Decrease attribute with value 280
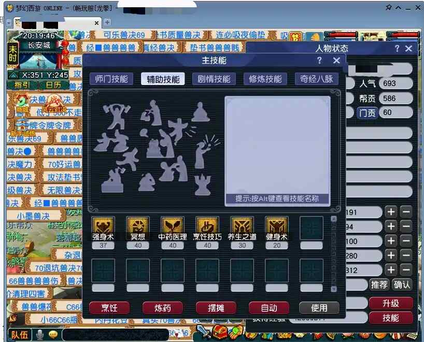This screenshot has width=424, height=342. tap(406, 255)
